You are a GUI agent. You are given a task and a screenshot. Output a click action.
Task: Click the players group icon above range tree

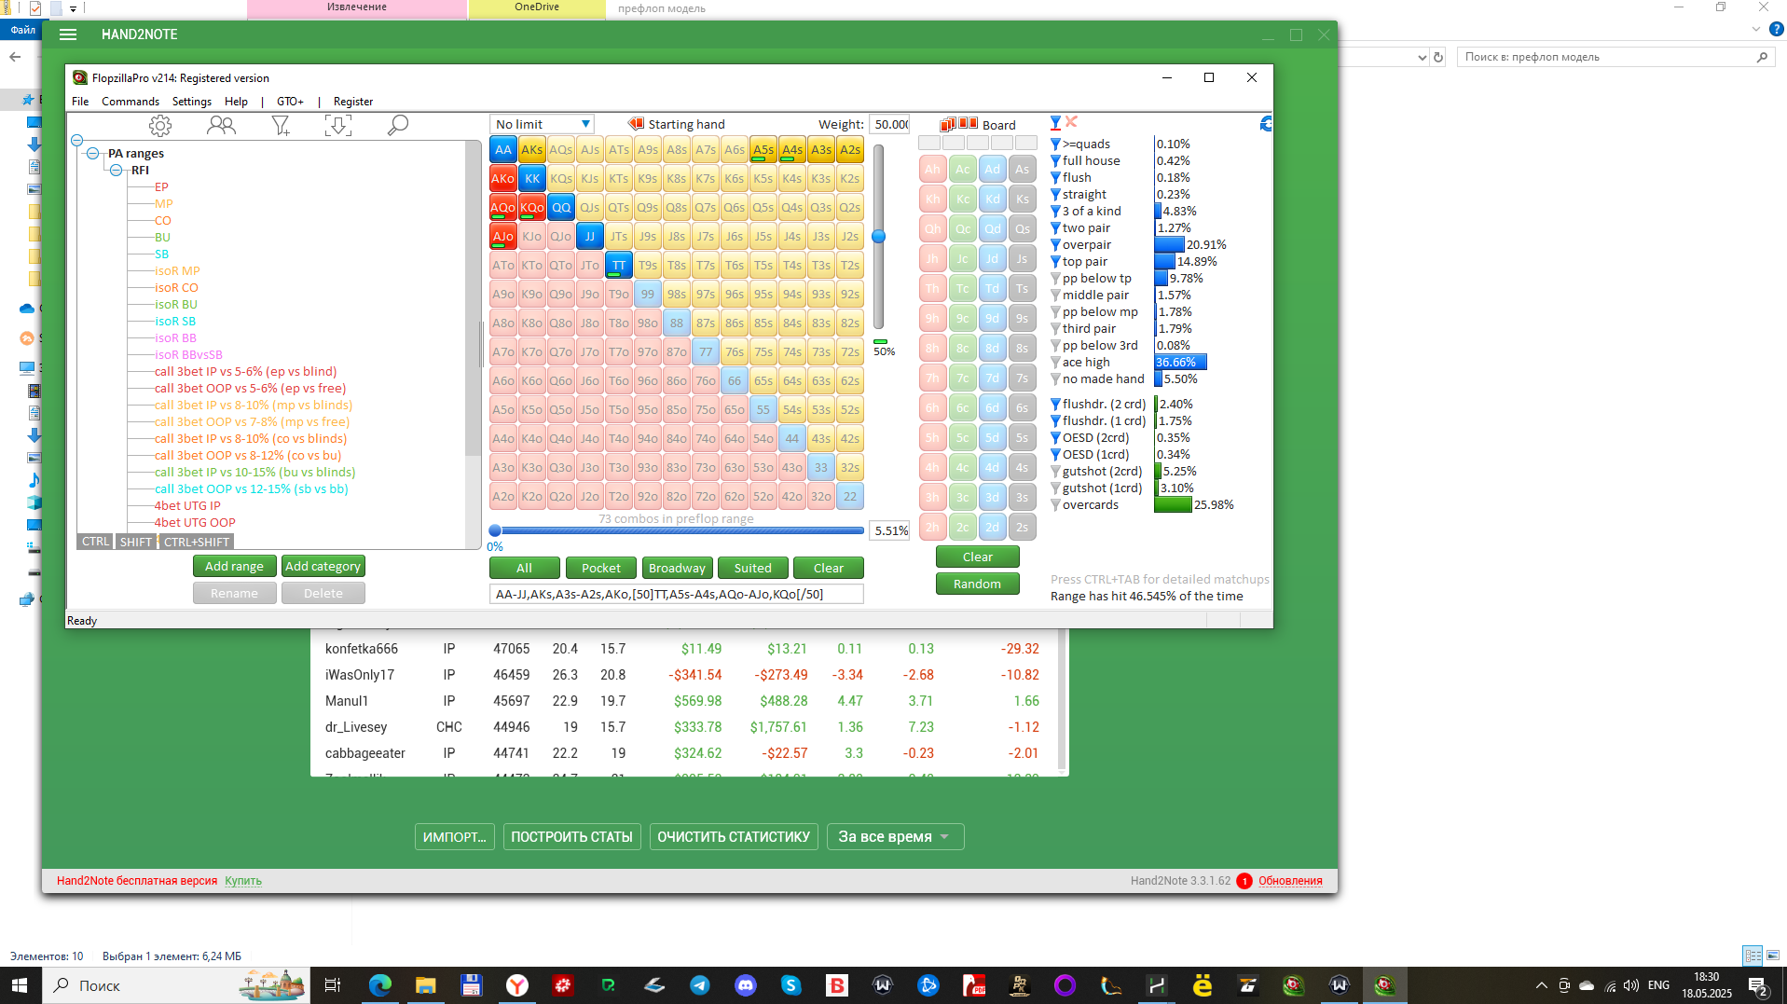[221, 125]
